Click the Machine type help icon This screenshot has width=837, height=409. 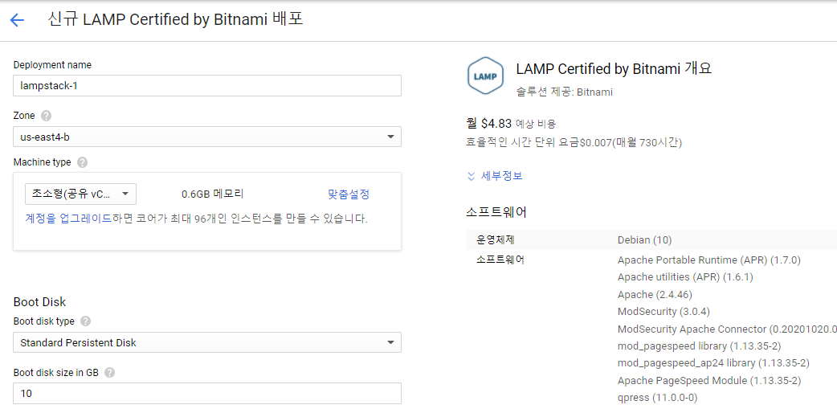coord(82,162)
